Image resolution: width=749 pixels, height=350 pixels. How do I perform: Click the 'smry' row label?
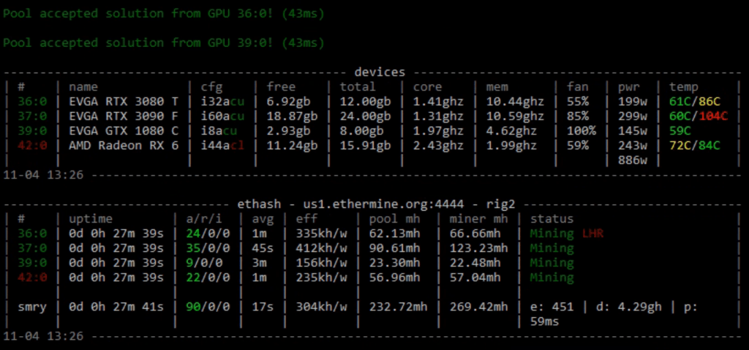coord(32,307)
